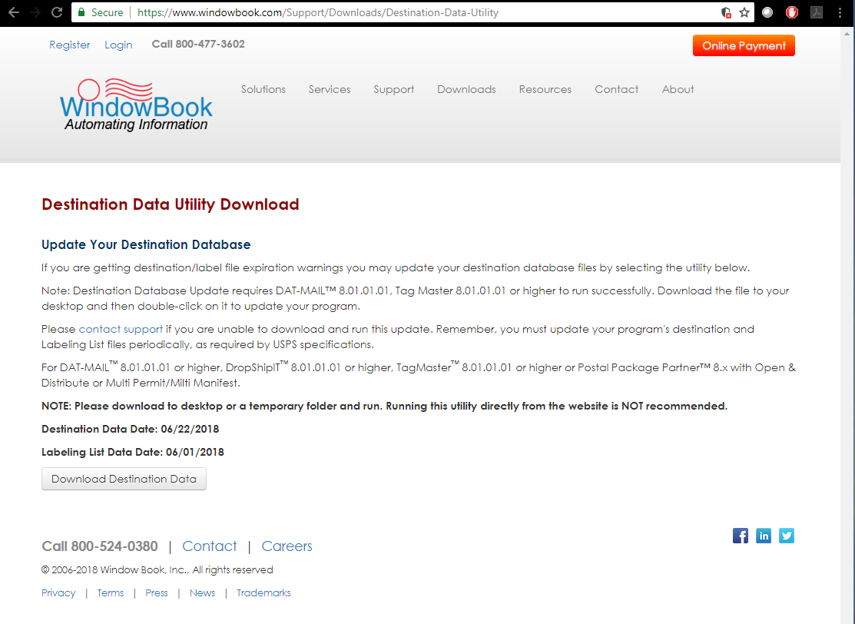Image resolution: width=855 pixels, height=624 pixels.
Task: Click the Call 800-524-0380 footer text
Action: pos(100,546)
